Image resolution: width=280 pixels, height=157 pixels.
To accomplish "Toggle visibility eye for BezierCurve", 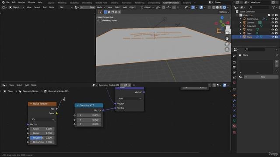I will click(273, 19).
